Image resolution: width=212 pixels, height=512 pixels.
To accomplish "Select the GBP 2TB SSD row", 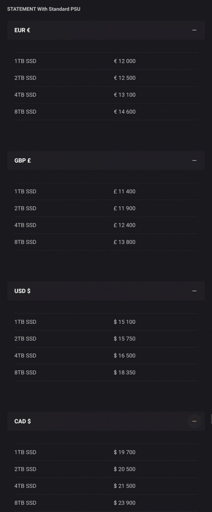I will tap(106, 208).
